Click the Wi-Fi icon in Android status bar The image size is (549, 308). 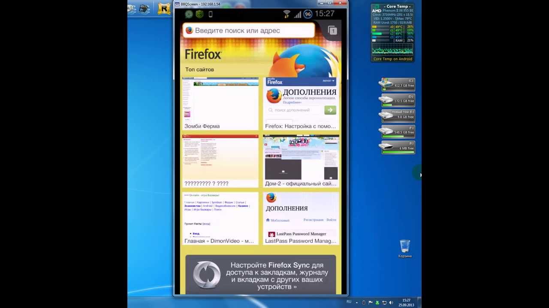(x=287, y=14)
